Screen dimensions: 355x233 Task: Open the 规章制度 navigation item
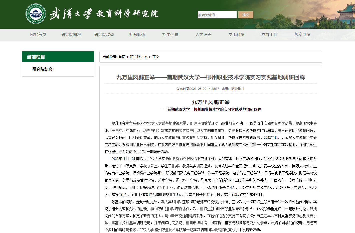coord(302,34)
